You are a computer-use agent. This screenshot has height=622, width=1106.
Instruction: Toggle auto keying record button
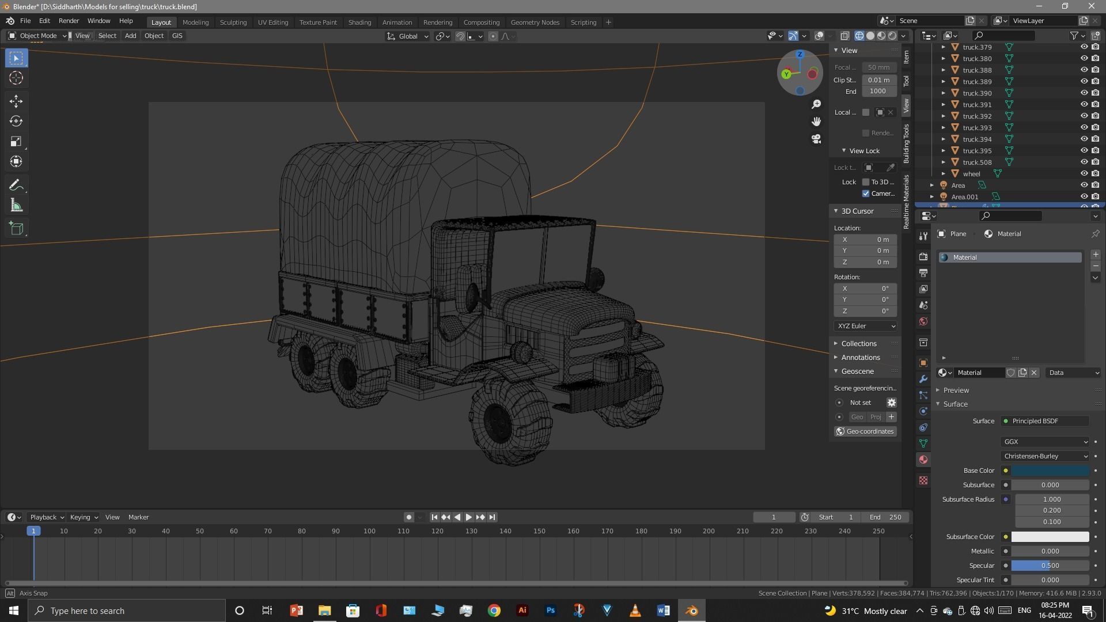409,517
